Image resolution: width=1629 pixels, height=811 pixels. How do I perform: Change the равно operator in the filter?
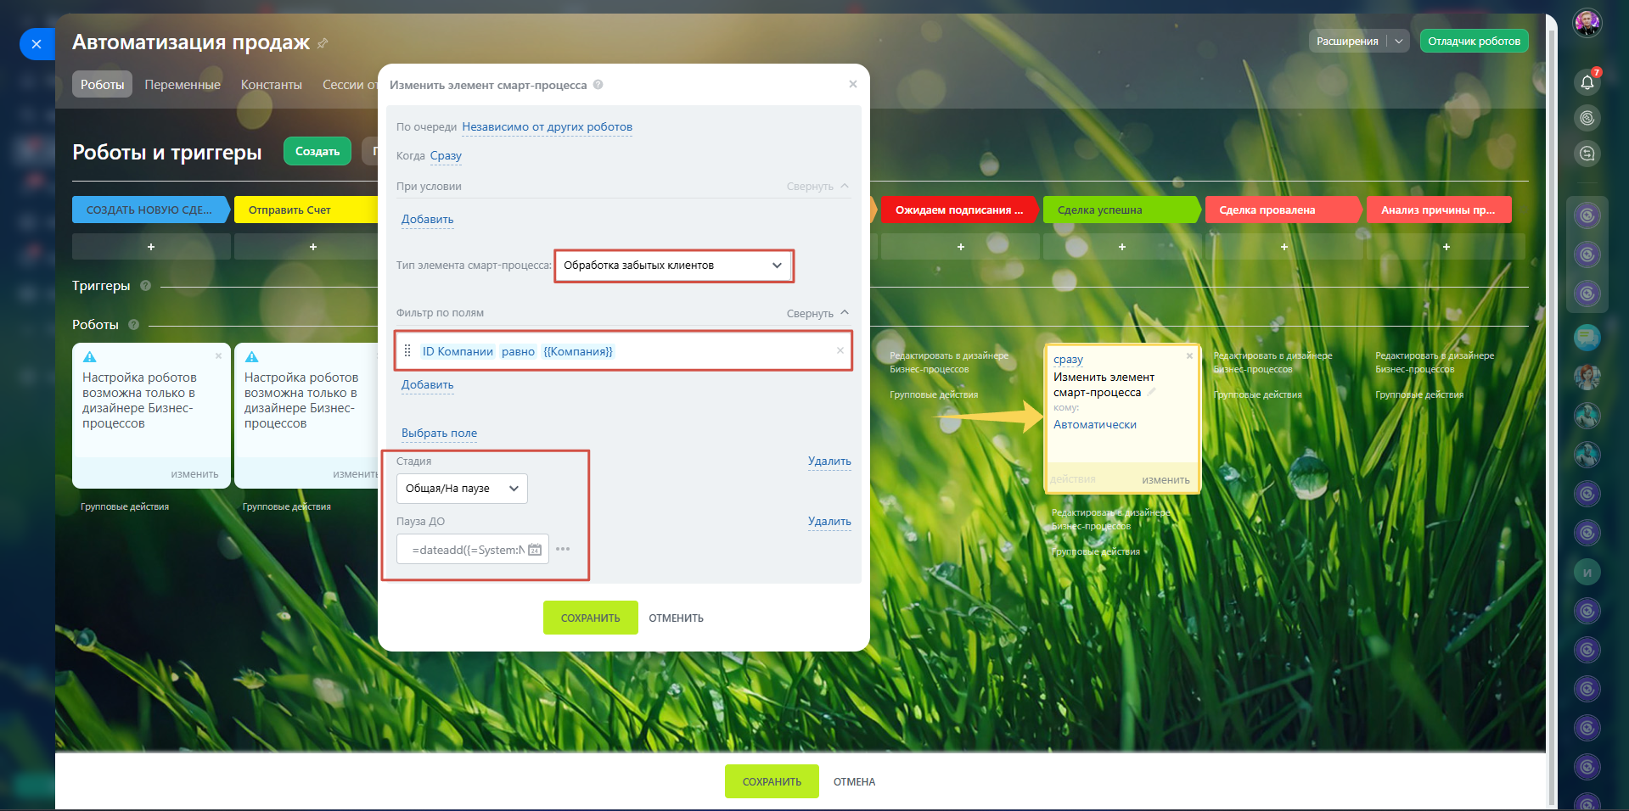(x=518, y=351)
